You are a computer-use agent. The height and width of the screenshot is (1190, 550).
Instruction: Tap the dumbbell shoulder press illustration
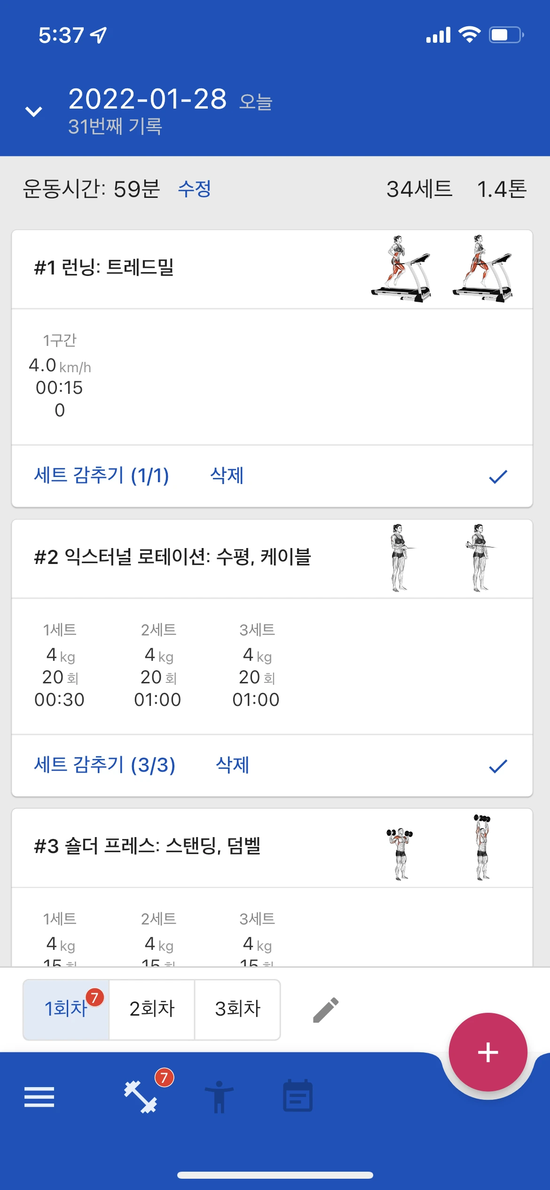click(x=441, y=847)
